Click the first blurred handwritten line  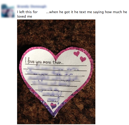coord(53,68)
